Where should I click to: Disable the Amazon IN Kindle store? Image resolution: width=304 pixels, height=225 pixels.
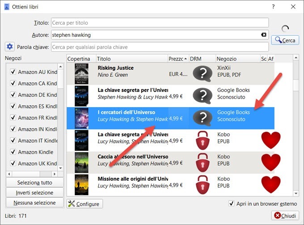click(13, 129)
